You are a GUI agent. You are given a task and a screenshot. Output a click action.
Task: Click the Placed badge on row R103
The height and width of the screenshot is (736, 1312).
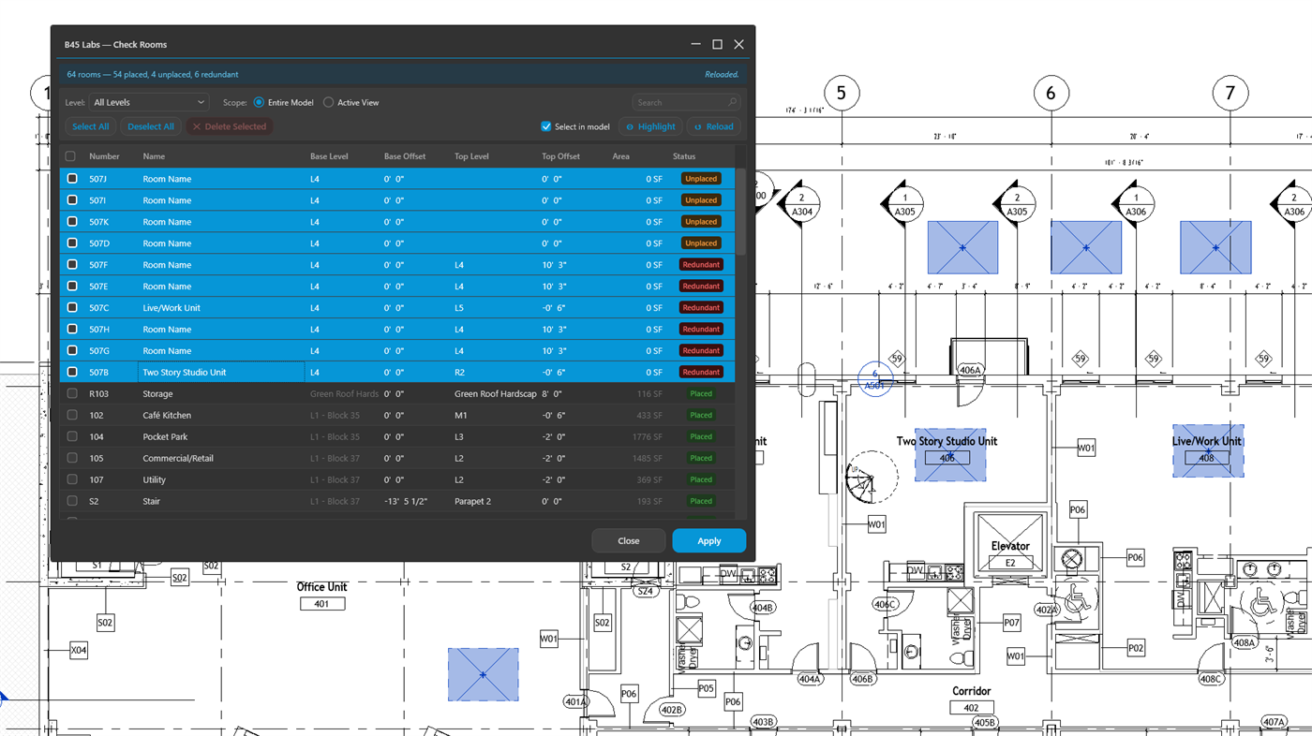(701, 394)
